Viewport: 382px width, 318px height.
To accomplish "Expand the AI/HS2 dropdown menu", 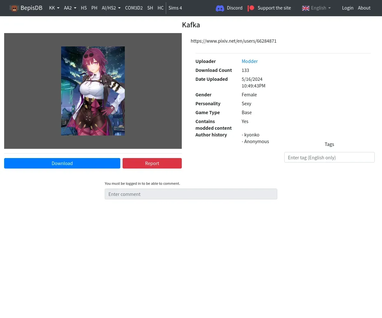I will coord(111,8).
